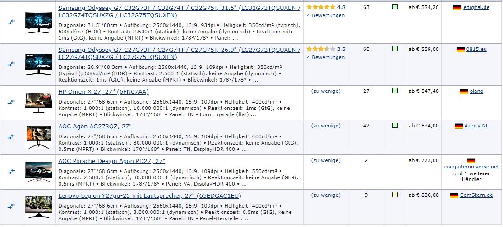
Task: Click AOC Porsche Design PD27 thumbnail
Action: click(39, 172)
